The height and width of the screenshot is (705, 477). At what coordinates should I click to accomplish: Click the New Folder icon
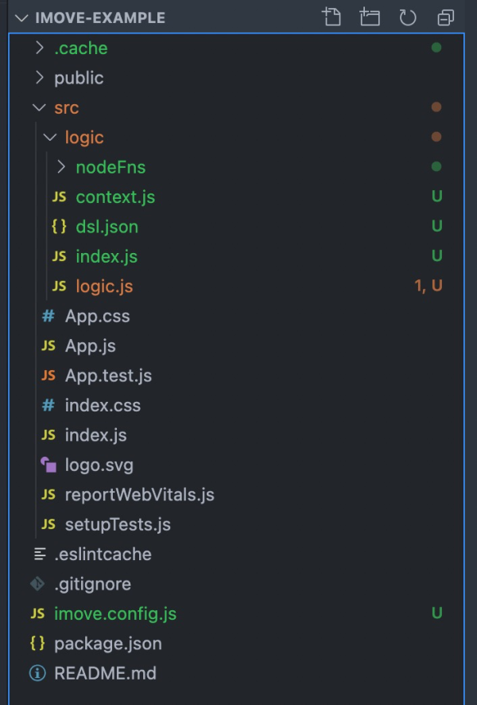point(370,17)
